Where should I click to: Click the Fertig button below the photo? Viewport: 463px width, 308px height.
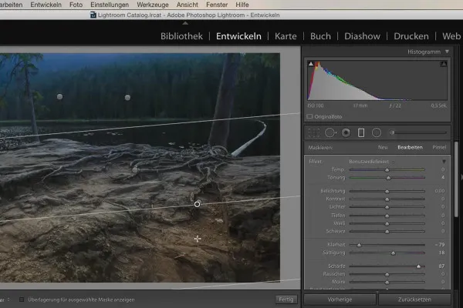click(x=286, y=300)
